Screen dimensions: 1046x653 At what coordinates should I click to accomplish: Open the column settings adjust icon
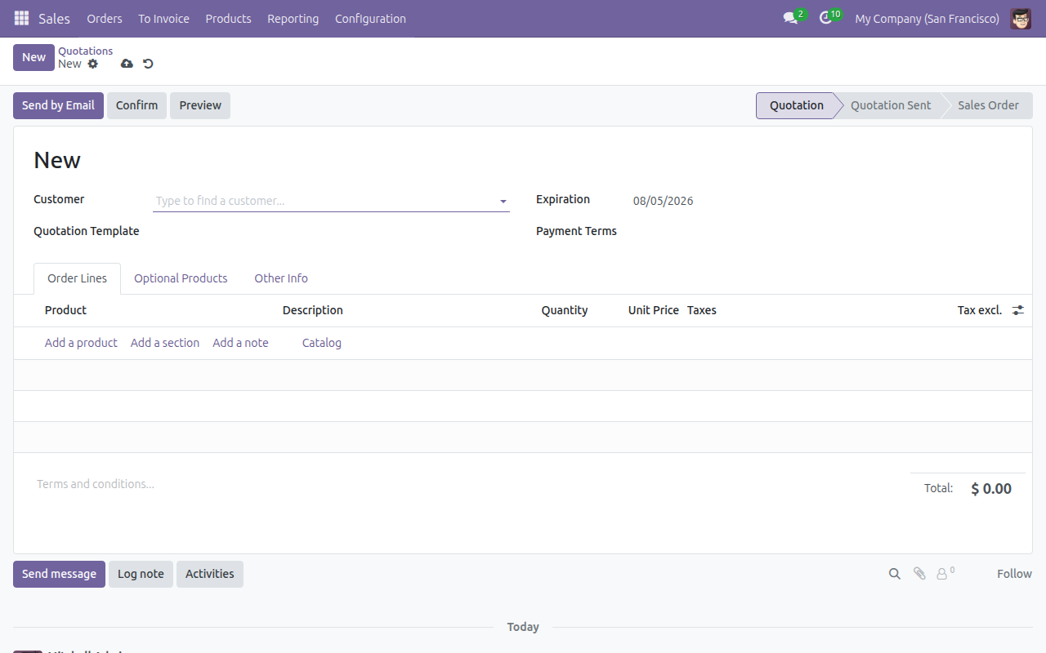tap(1017, 310)
